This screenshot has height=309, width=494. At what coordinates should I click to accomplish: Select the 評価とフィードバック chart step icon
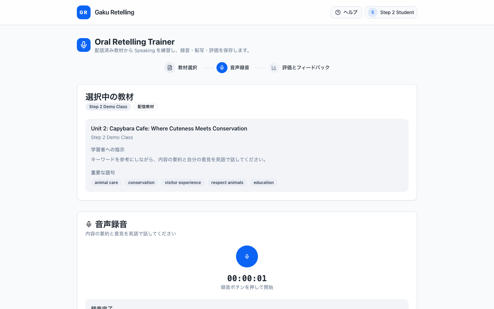point(274,68)
